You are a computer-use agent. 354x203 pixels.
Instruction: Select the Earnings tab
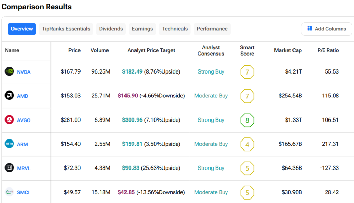142,29
